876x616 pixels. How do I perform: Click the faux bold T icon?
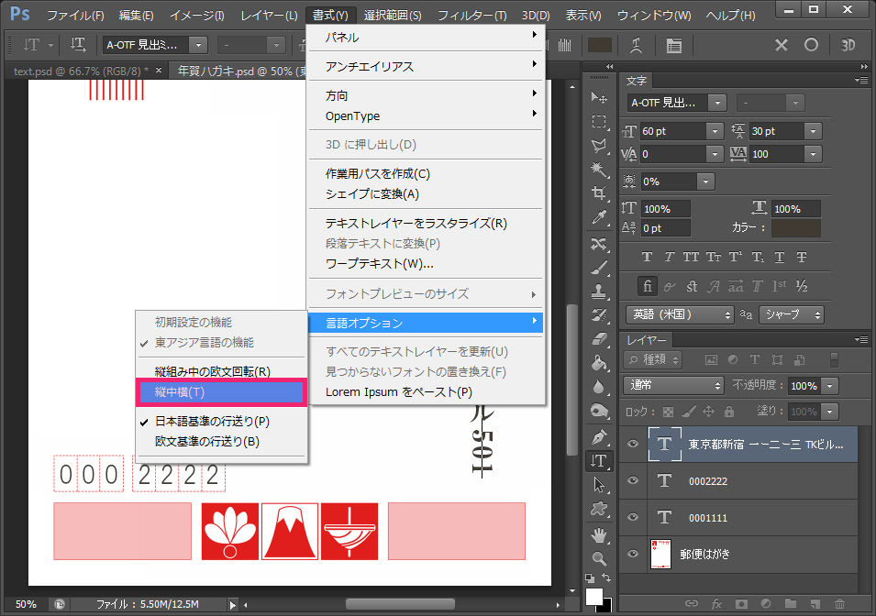tap(647, 257)
